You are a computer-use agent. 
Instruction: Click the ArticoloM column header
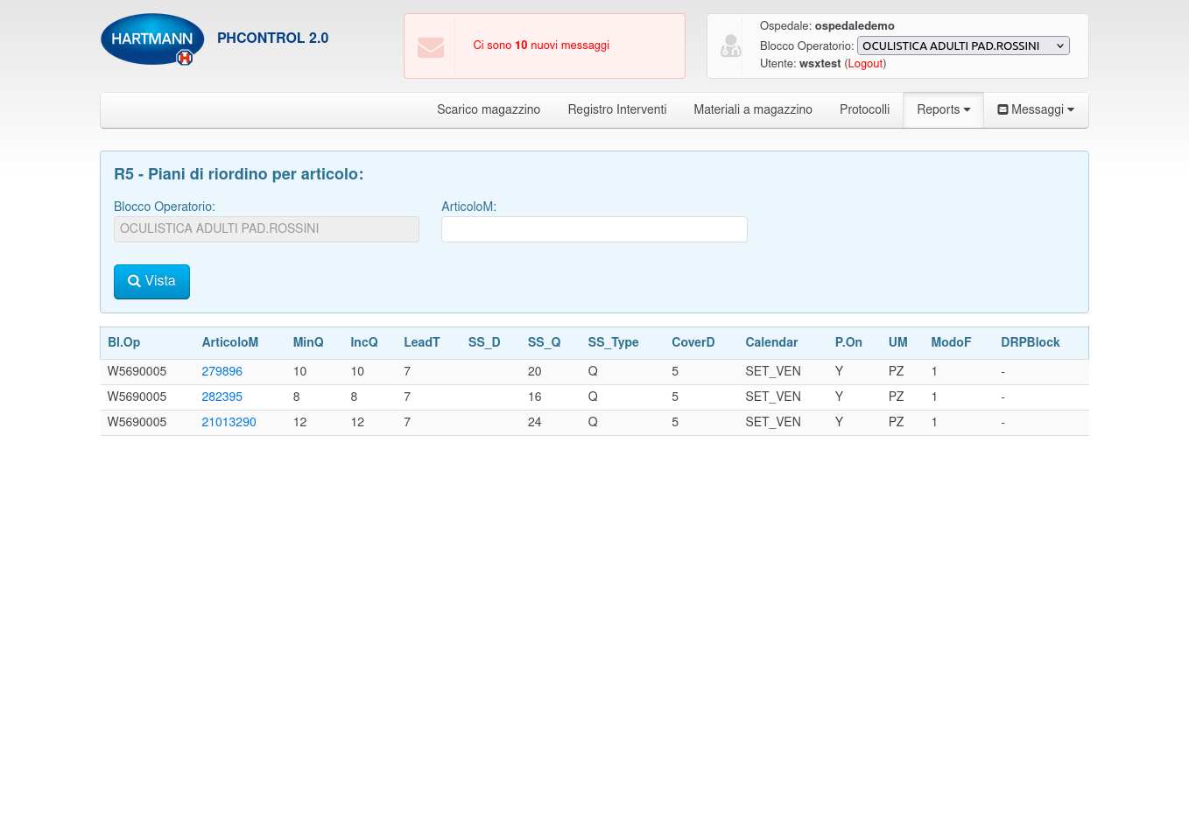coord(229,343)
